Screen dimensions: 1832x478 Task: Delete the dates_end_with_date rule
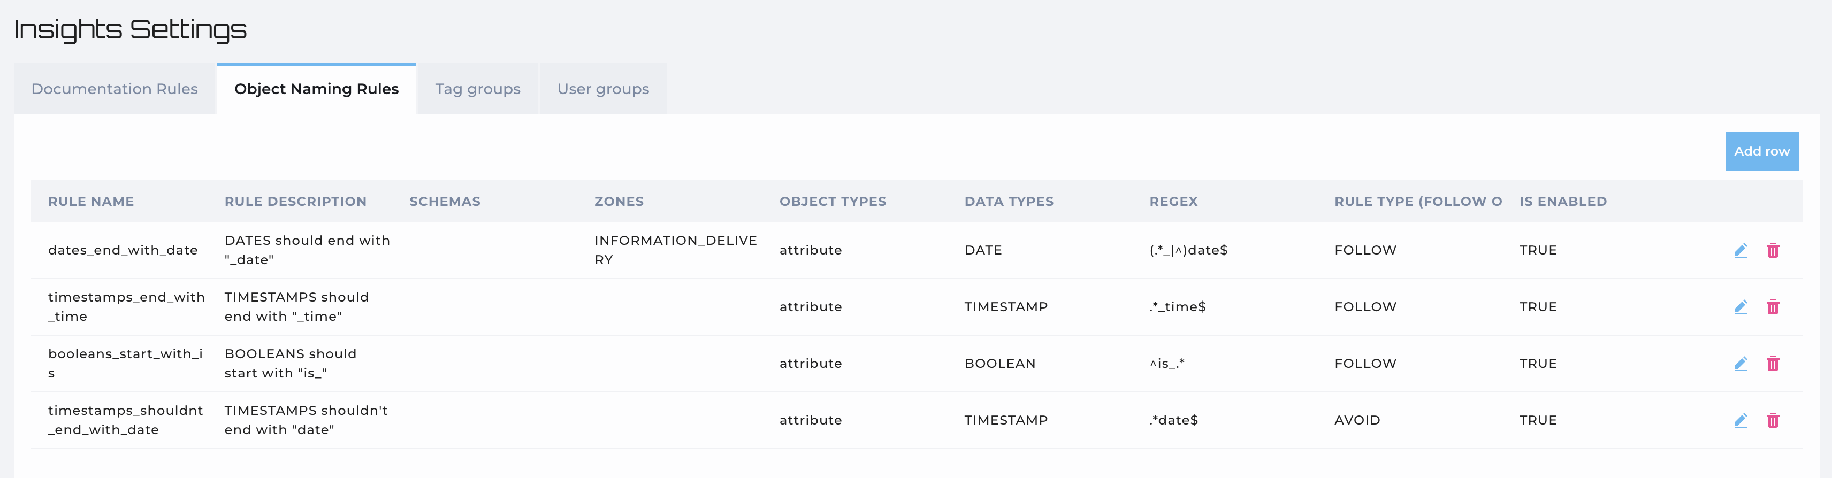click(1773, 250)
